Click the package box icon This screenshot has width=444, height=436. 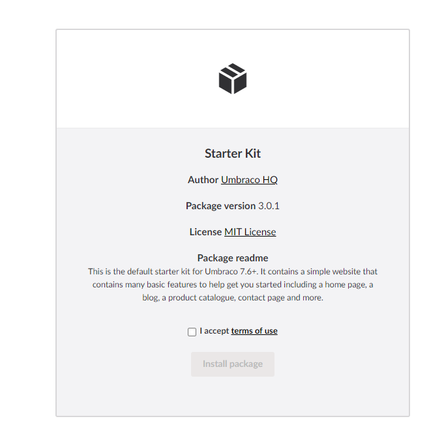point(233,79)
